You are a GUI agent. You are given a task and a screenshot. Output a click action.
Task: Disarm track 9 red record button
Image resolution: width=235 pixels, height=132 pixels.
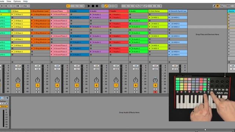coord(155,92)
